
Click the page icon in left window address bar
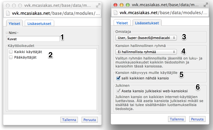click(8, 13)
